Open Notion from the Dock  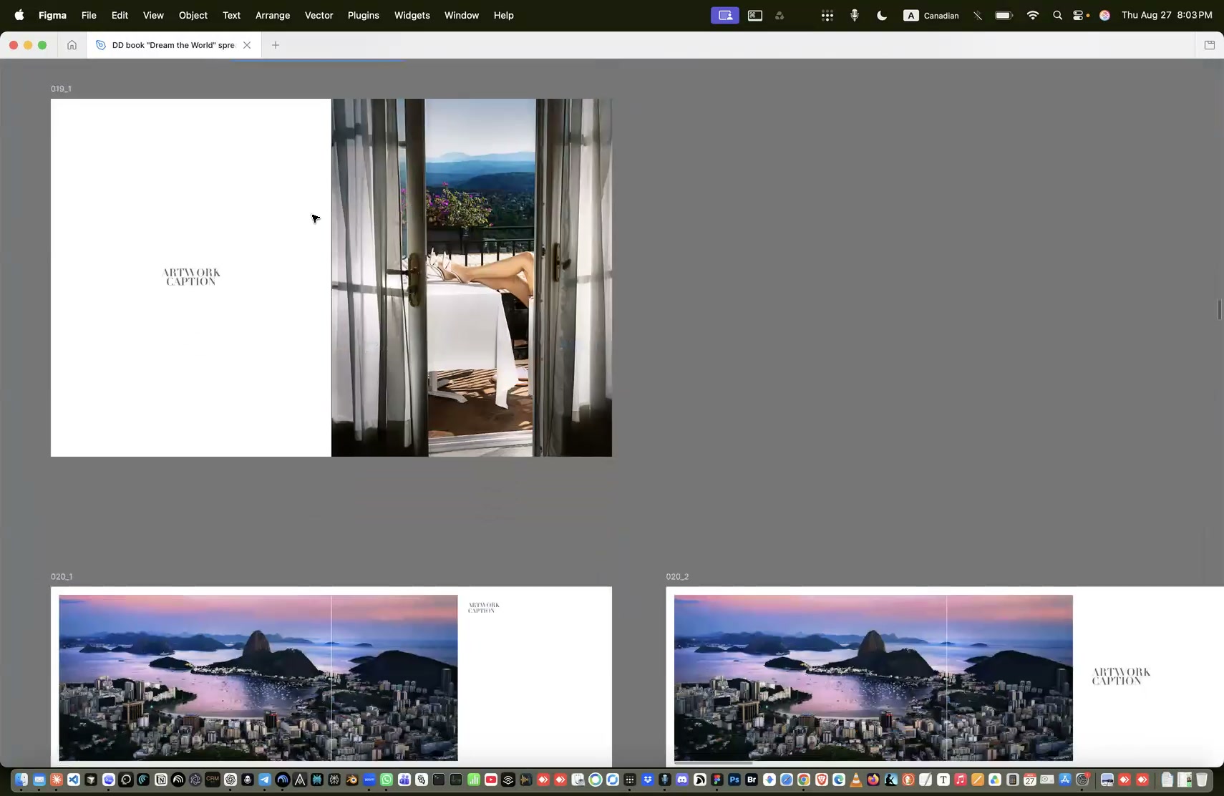pos(161,780)
